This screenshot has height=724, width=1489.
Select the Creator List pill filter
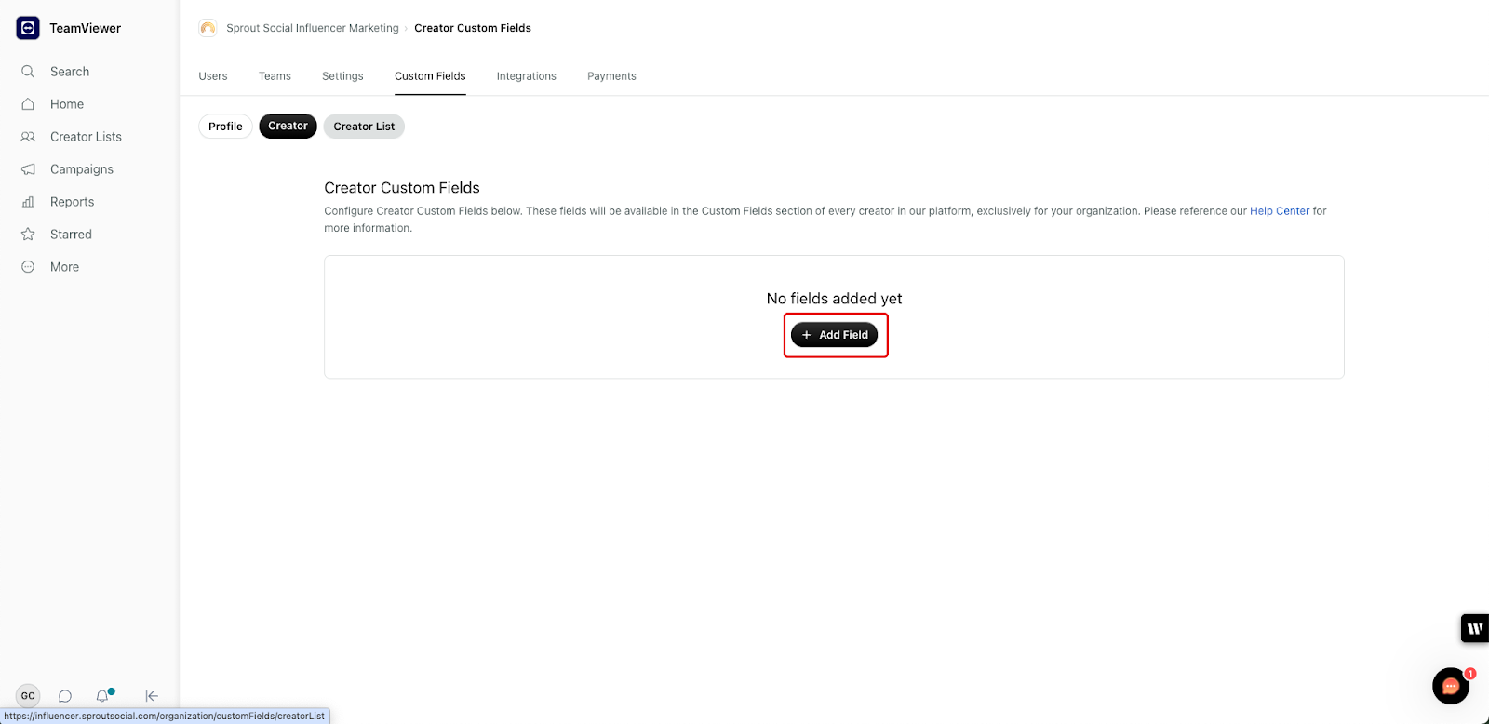[x=364, y=127]
